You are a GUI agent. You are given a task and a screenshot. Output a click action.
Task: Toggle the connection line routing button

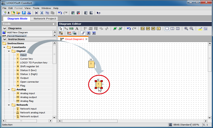(83, 33)
